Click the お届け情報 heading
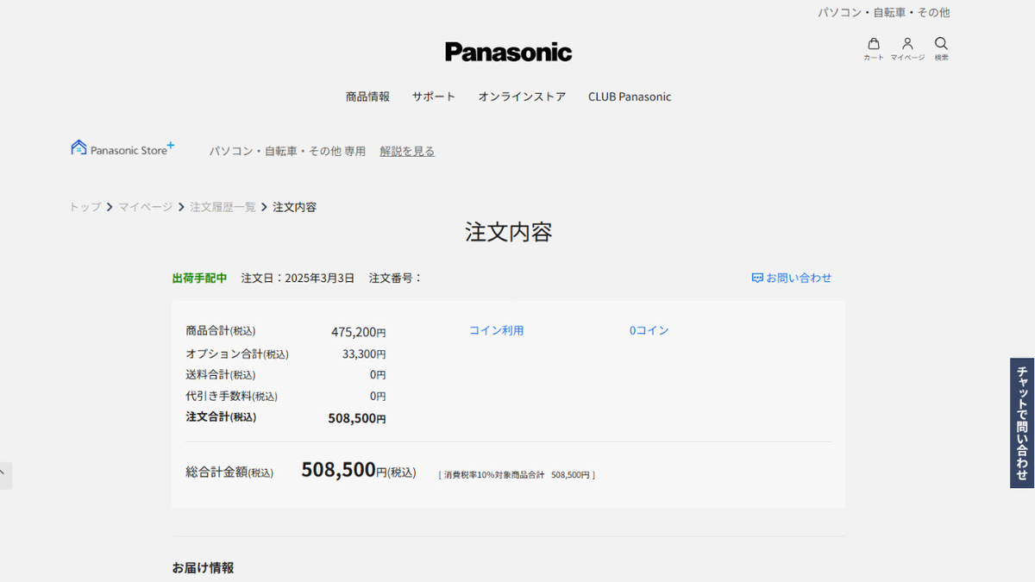The image size is (1035, 582). 203,567
